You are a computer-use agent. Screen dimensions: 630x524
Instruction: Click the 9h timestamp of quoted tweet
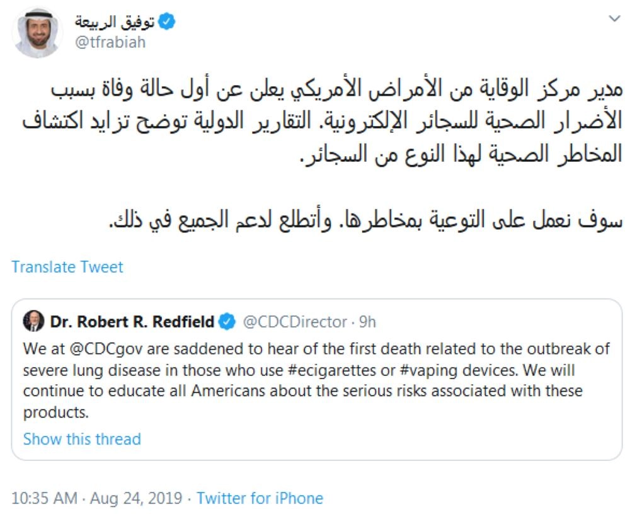pos(367,322)
